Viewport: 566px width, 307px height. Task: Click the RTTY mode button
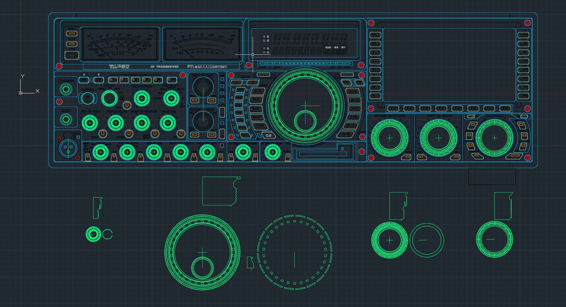click(242, 128)
